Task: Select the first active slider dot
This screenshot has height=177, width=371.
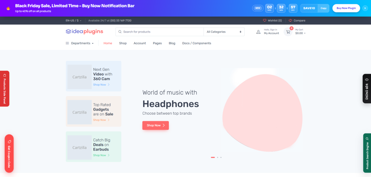Action: pos(213,157)
